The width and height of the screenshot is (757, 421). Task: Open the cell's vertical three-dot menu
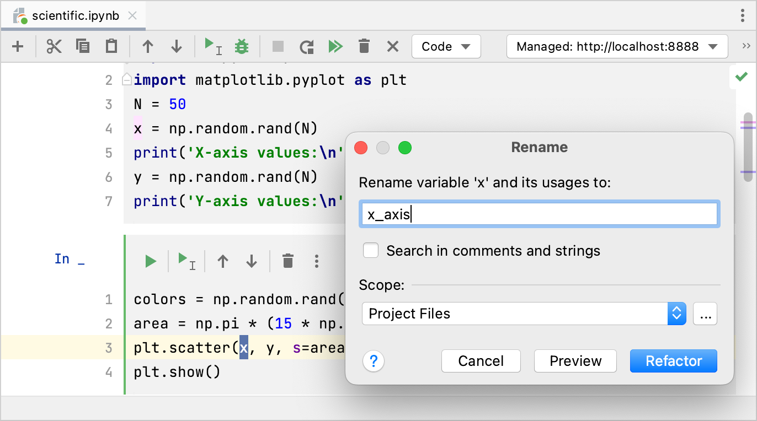tap(316, 261)
